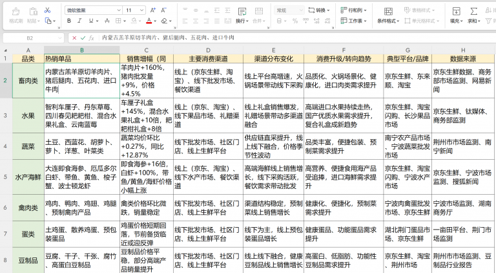Open the font size 11 dropdown
The height and width of the screenshot is (273, 496).
pos(135,10)
